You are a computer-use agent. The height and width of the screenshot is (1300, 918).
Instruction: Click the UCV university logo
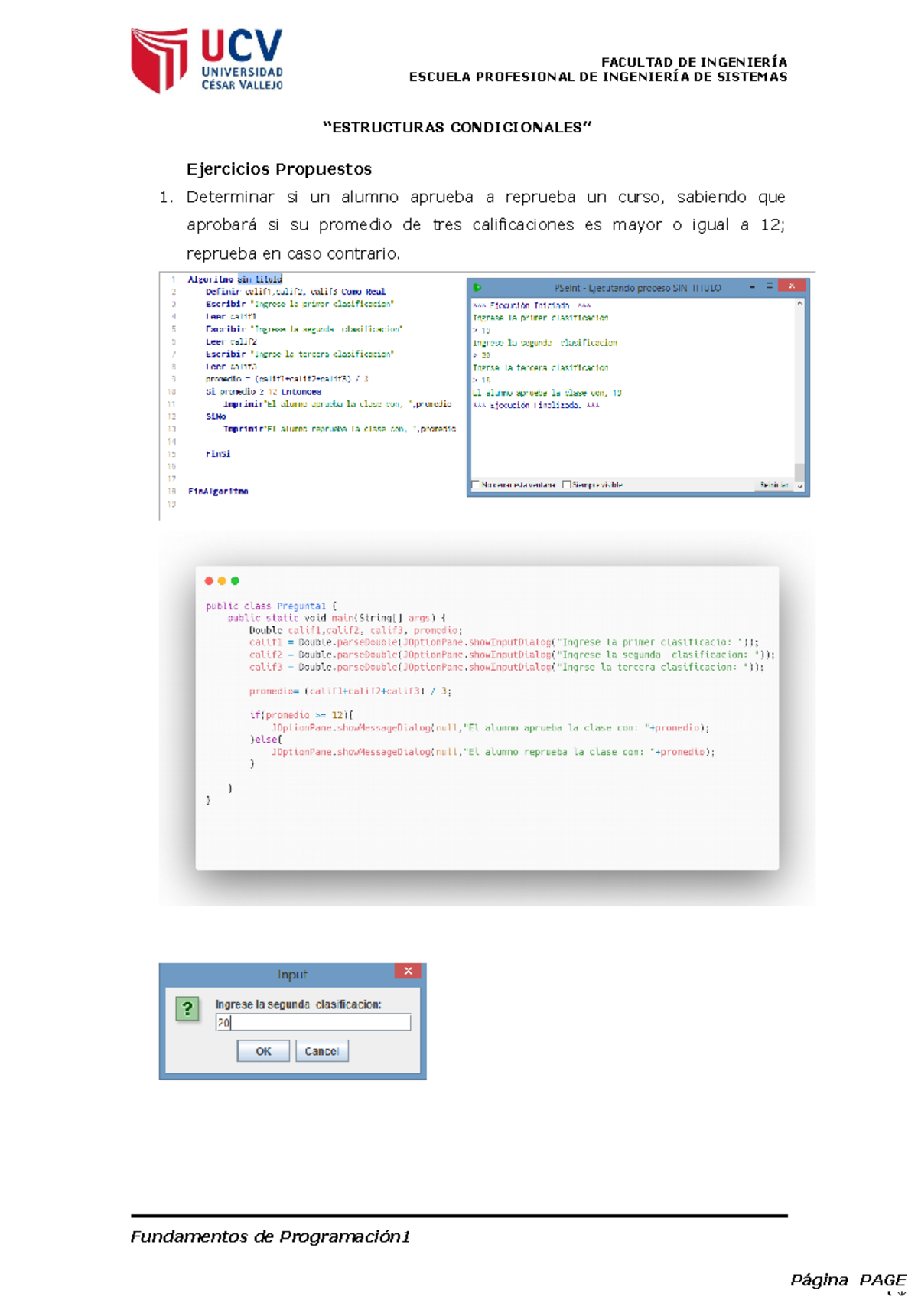click(x=207, y=60)
